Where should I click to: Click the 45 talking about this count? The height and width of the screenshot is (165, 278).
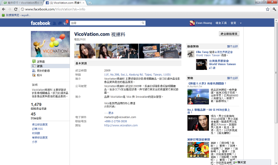[x=33, y=114]
